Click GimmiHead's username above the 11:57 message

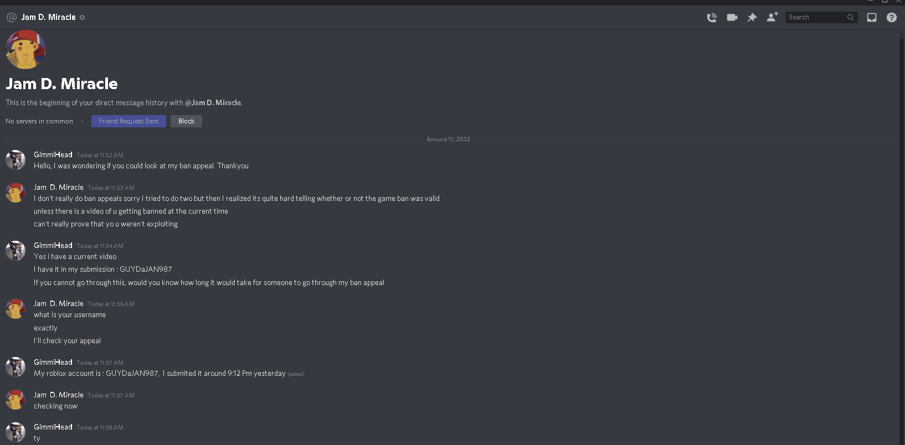pos(53,362)
